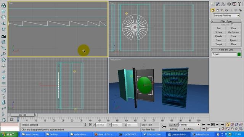The image size is (244, 137).
Task: Click the Cylinder primitive button
Action: click(x=218, y=37)
